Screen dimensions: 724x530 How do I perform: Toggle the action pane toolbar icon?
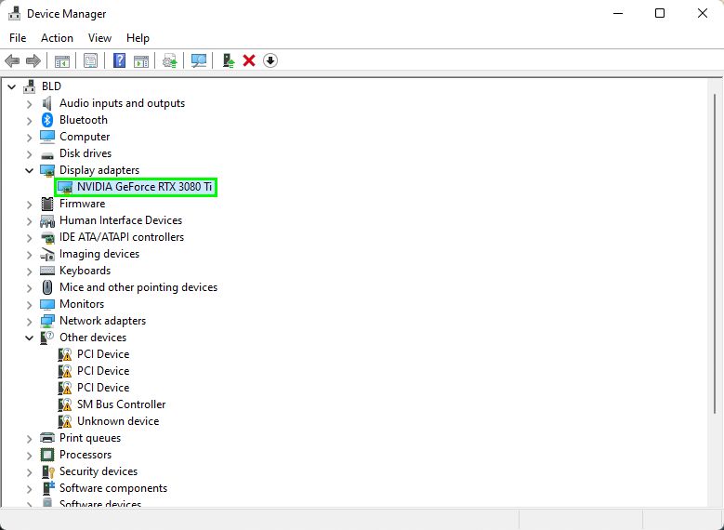(x=141, y=60)
